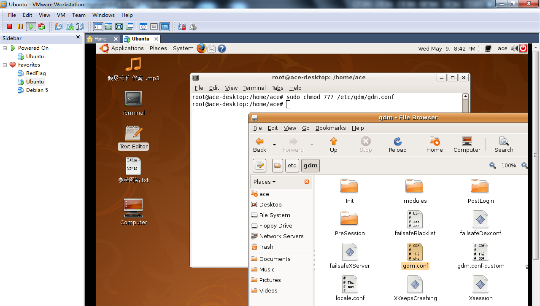Image resolution: width=540 pixels, height=306 pixels.
Task: Open the Places menu in Ubuntu panel
Action: point(158,48)
